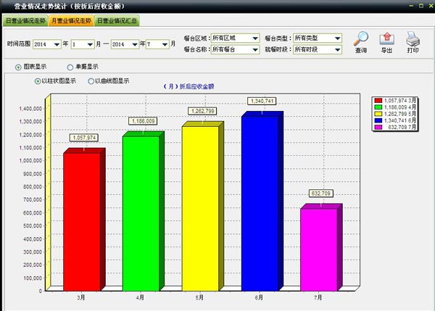435x311 pixels.
Task: Click the red 3月 legend swatch
Action: [x=378, y=101]
